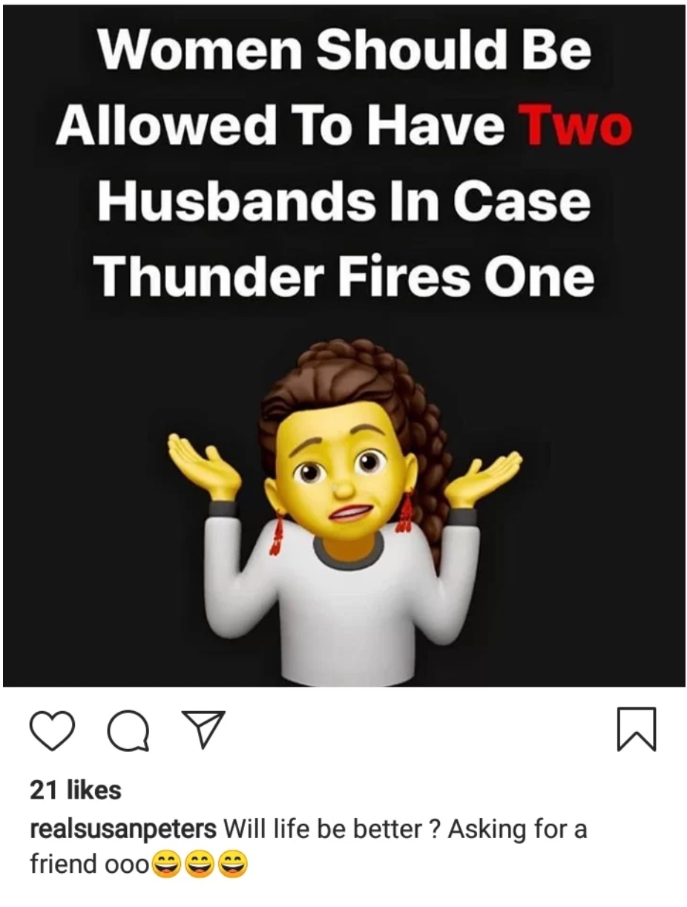View the list of 21 likes
This screenshot has height=907, width=687.
75,790
